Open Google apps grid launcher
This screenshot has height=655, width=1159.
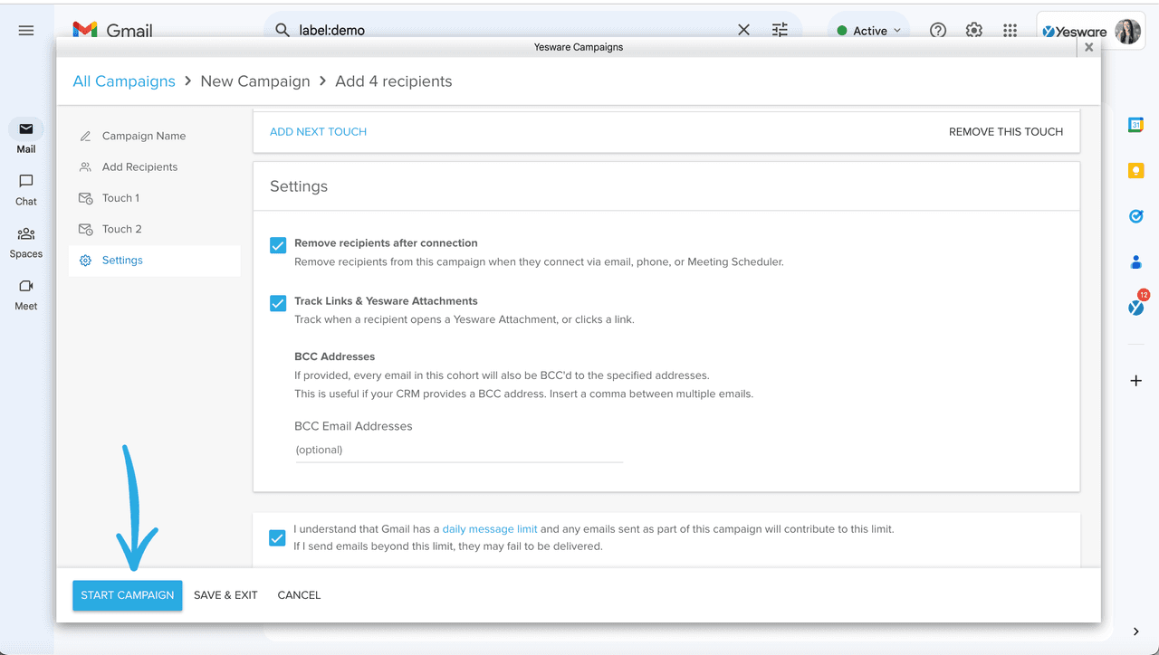click(1010, 31)
